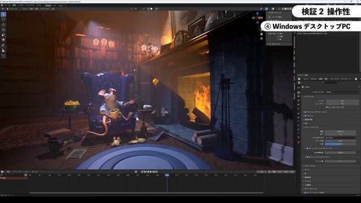Jump to the timeline end frame button

pos(157,171)
